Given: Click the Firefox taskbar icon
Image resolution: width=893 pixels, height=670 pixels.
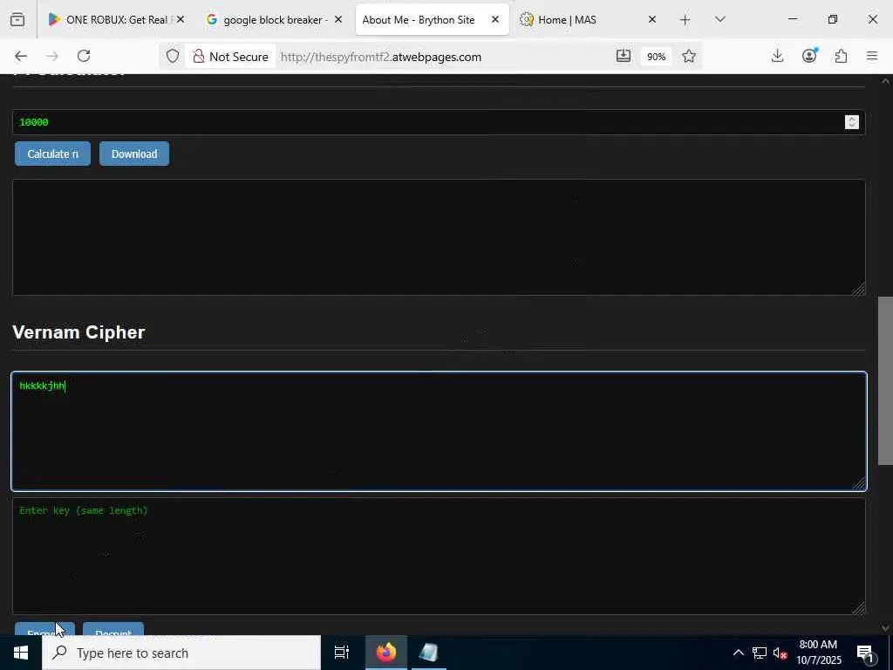Looking at the screenshot, I should click(x=386, y=653).
